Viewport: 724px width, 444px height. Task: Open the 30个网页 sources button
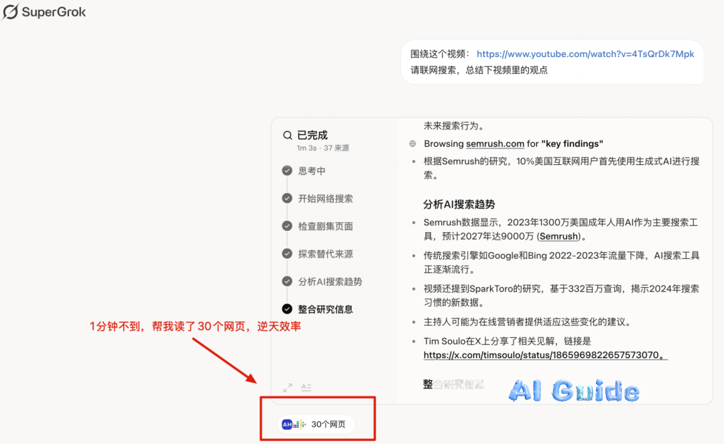(x=316, y=424)
